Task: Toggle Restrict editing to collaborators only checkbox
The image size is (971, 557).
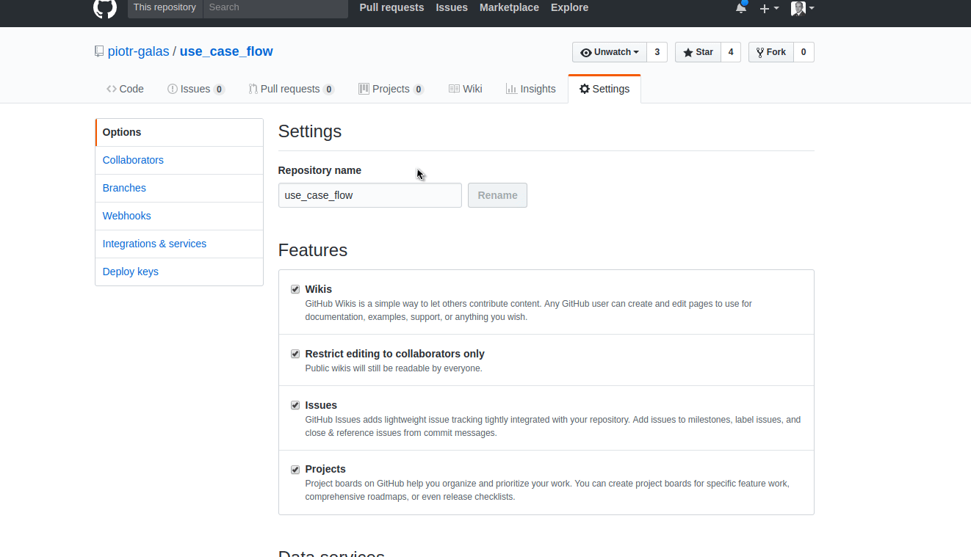Action: click(x=295, y=354)
